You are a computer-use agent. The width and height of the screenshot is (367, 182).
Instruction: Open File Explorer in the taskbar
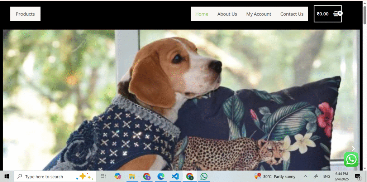click(x=132, y=176)
